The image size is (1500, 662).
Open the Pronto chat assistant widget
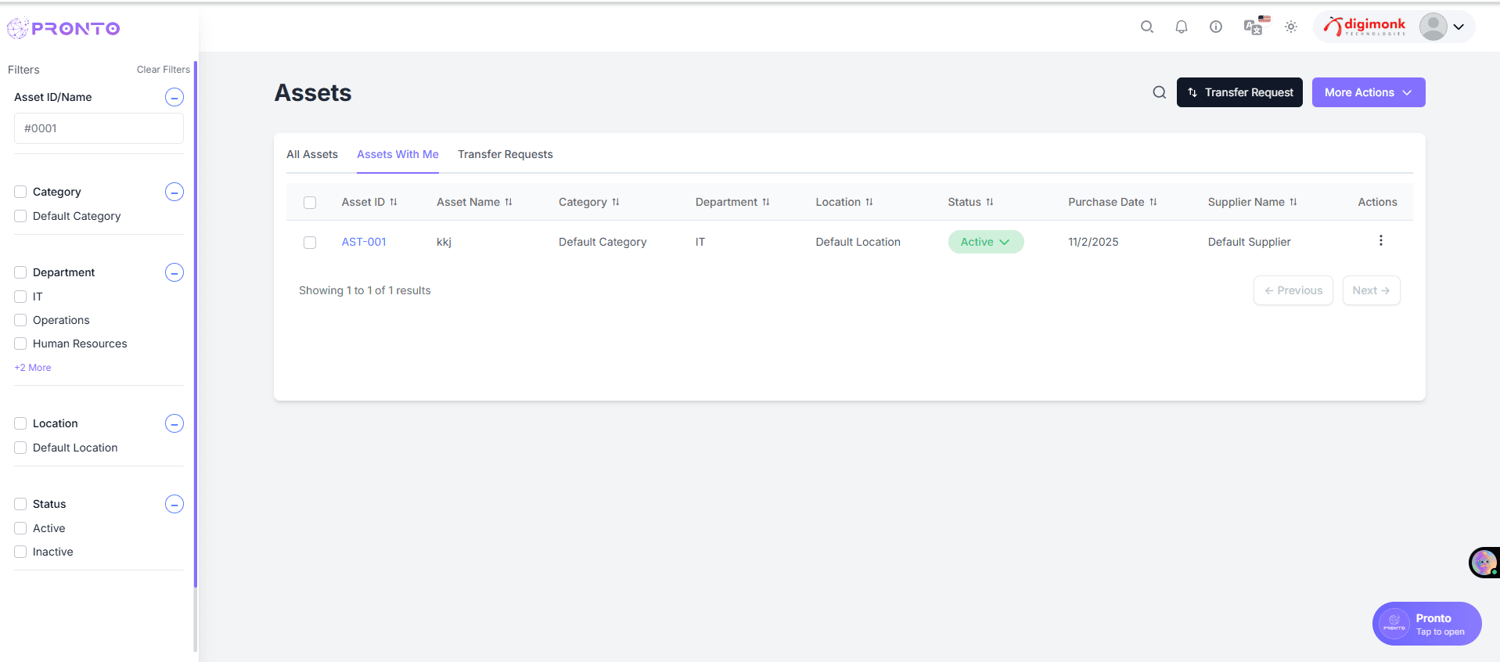pyautogui.click(x=1426, y=624)
